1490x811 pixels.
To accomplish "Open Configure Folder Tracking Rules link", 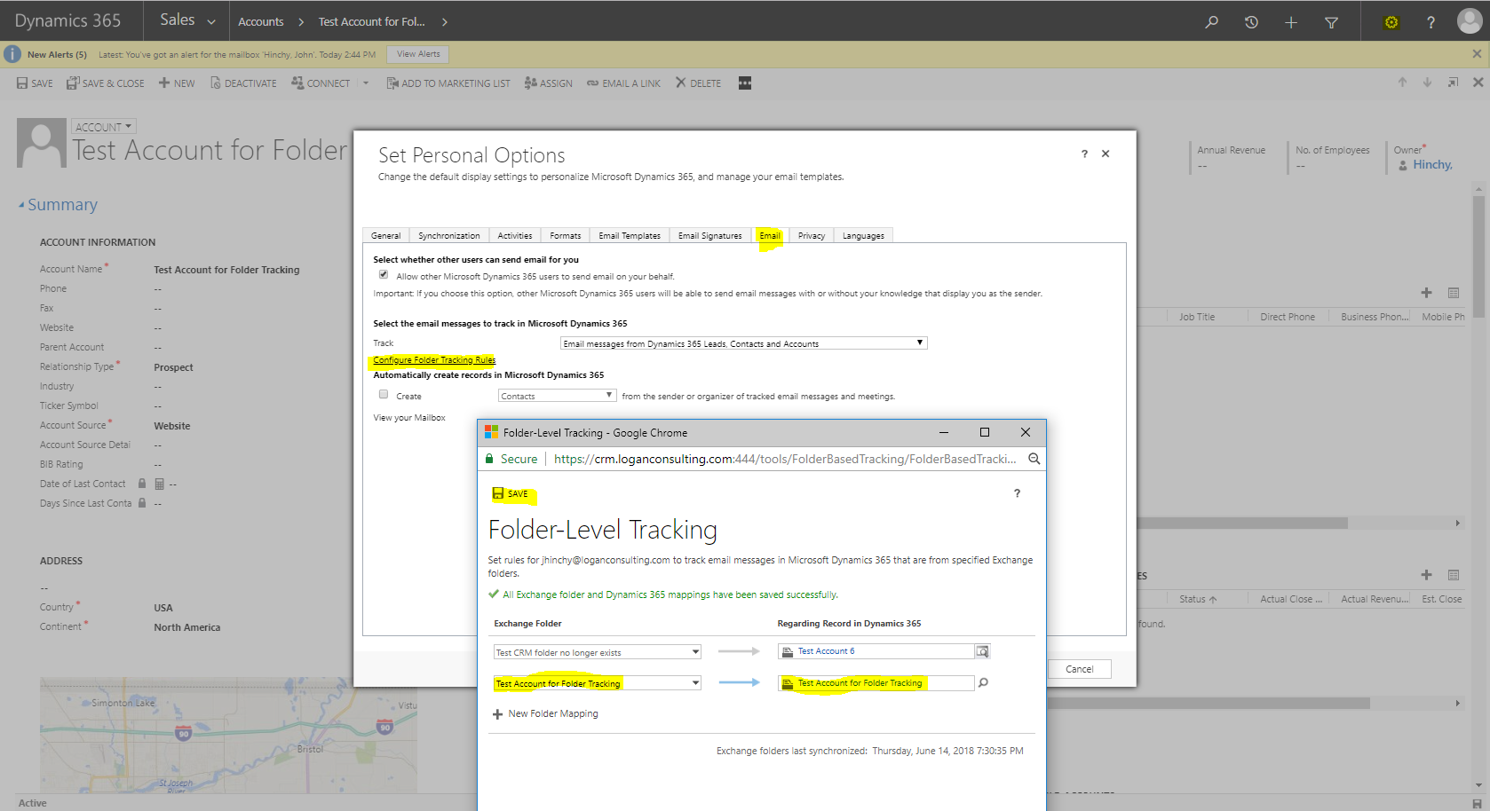I will tap(434, 359).
